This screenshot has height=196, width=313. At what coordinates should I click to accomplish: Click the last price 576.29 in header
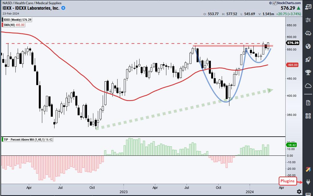click(288, 8)
